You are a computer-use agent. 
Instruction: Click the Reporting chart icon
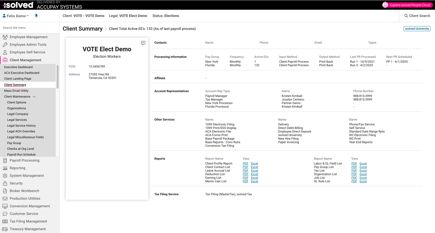(5, 168)
